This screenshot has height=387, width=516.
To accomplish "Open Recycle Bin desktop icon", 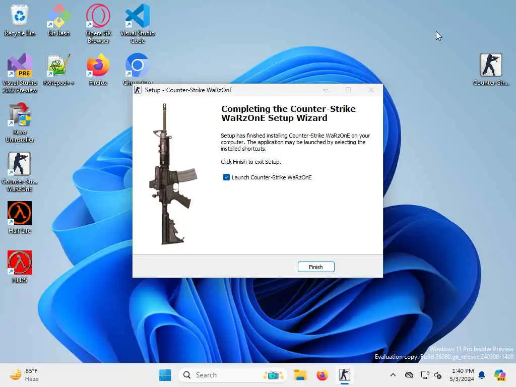I will (x=20, y=20).
